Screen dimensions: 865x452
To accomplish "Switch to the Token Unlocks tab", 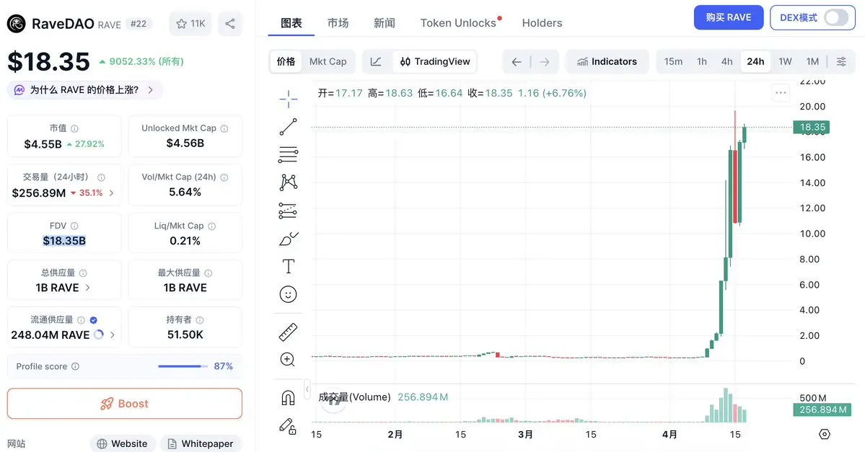I will [x=458, y=23].
